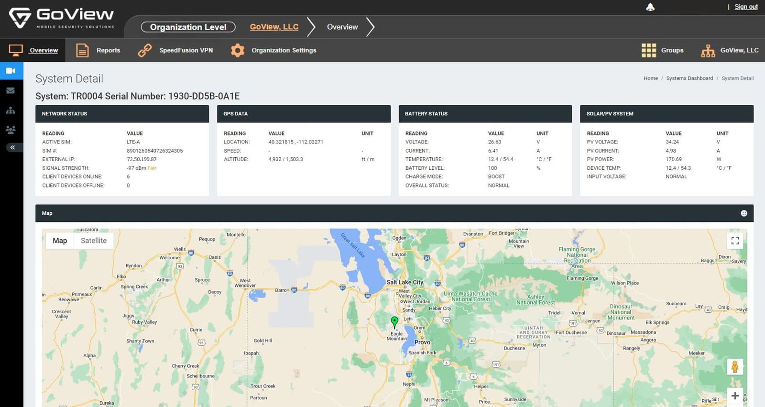
Task: Click the signal strength -97 dBm value
Action: pos(136,168)
